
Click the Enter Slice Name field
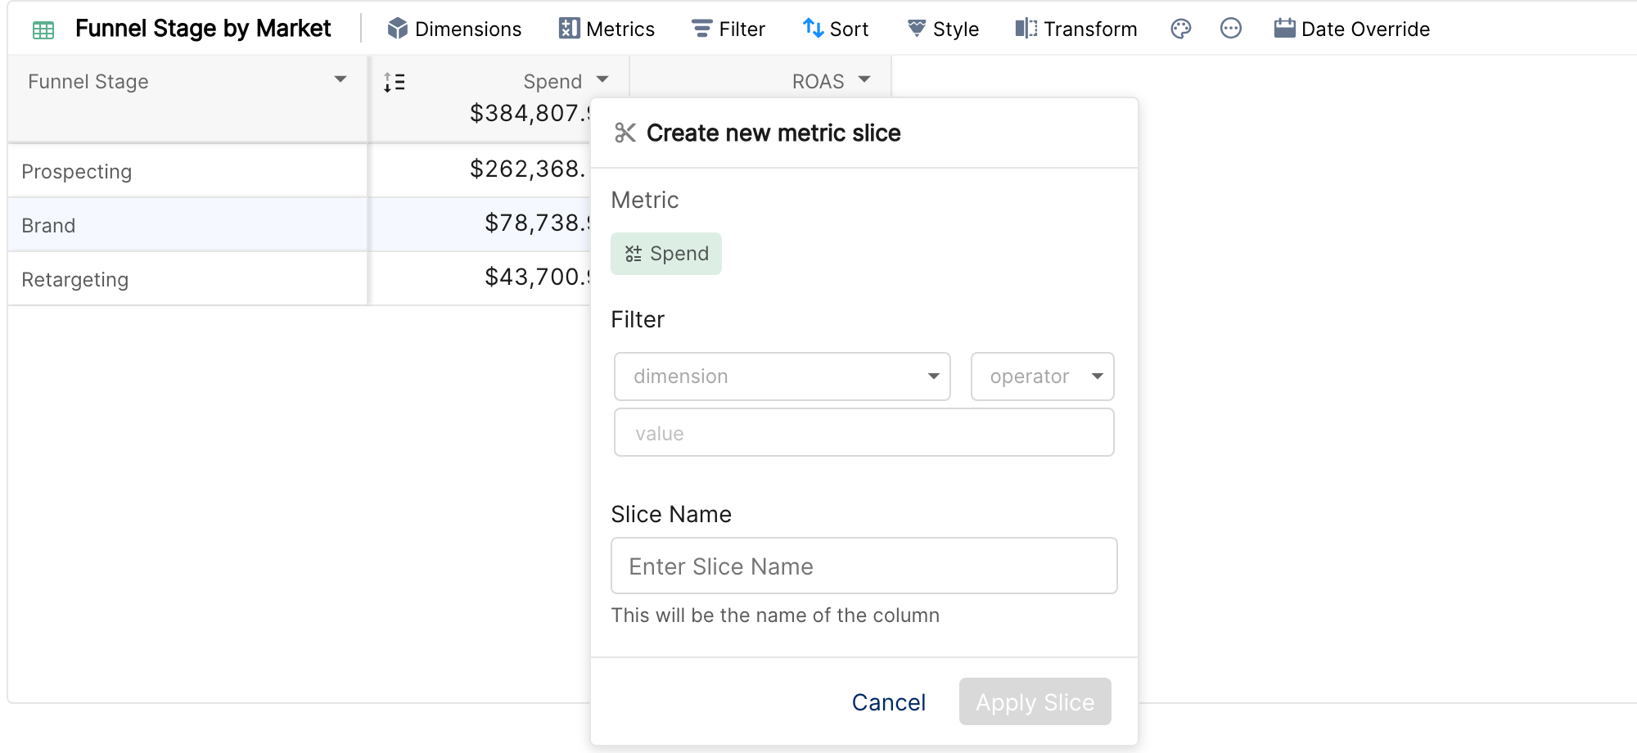coord(864,566)
